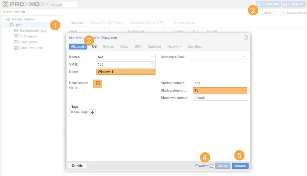Click the Rechenzentrum datacenter icon

point(8,19)
